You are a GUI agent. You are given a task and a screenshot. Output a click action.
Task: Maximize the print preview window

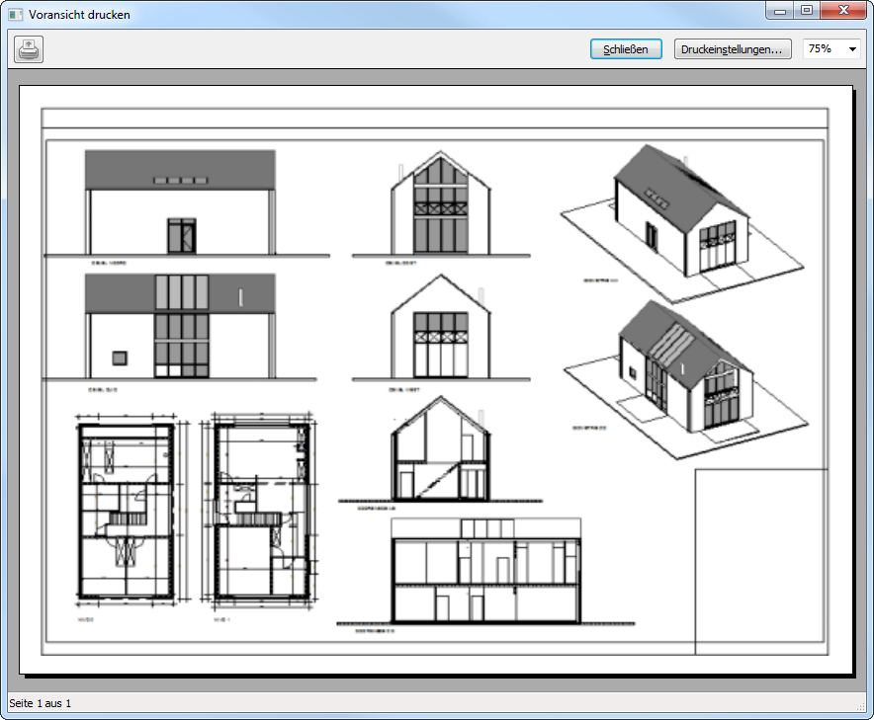click(x=807, y=11)
